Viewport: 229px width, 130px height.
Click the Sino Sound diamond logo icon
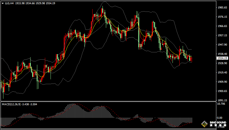point(204,124)
